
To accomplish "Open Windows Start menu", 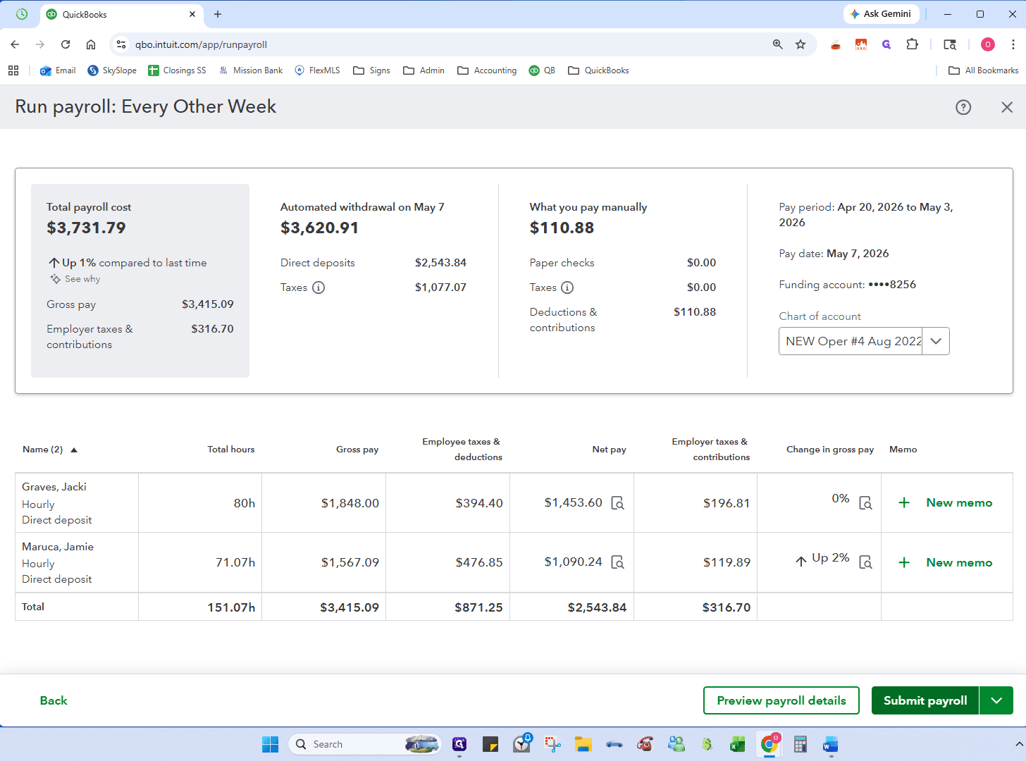I will [x=270, y=744].
